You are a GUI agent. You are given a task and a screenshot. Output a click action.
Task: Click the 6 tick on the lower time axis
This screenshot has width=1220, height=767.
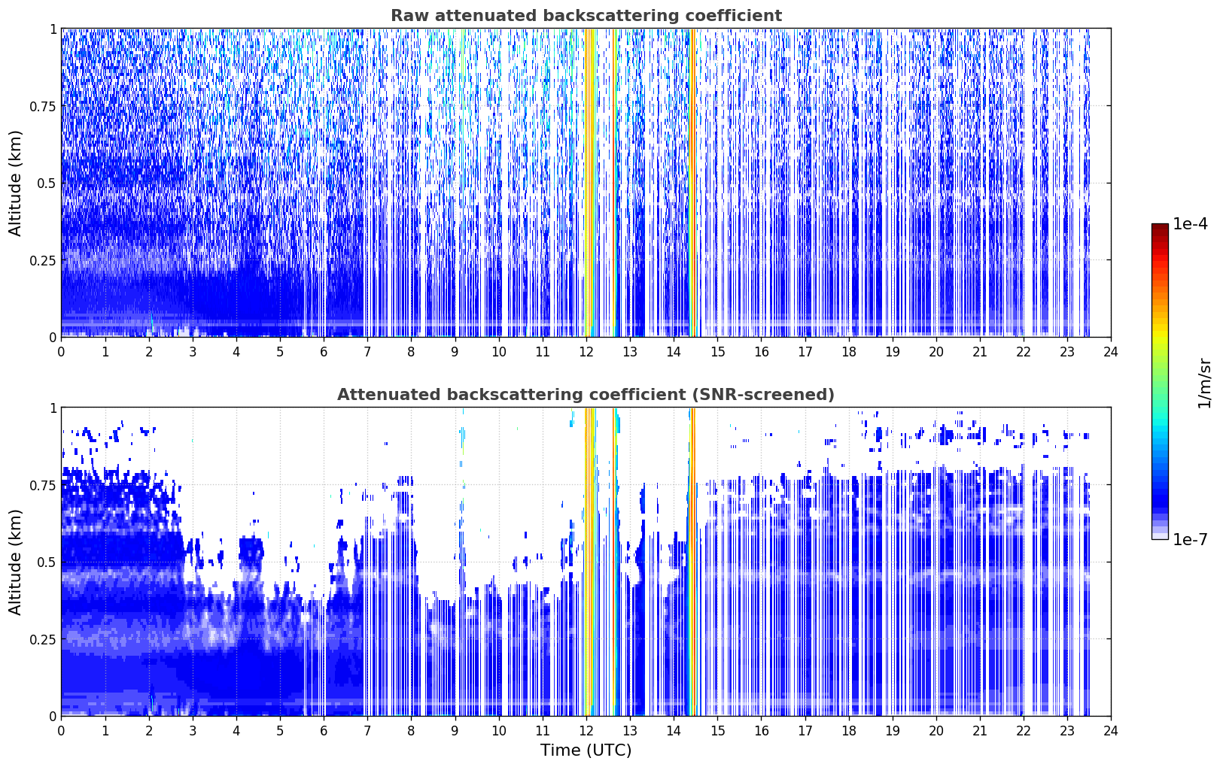click(x=324, y=730)
